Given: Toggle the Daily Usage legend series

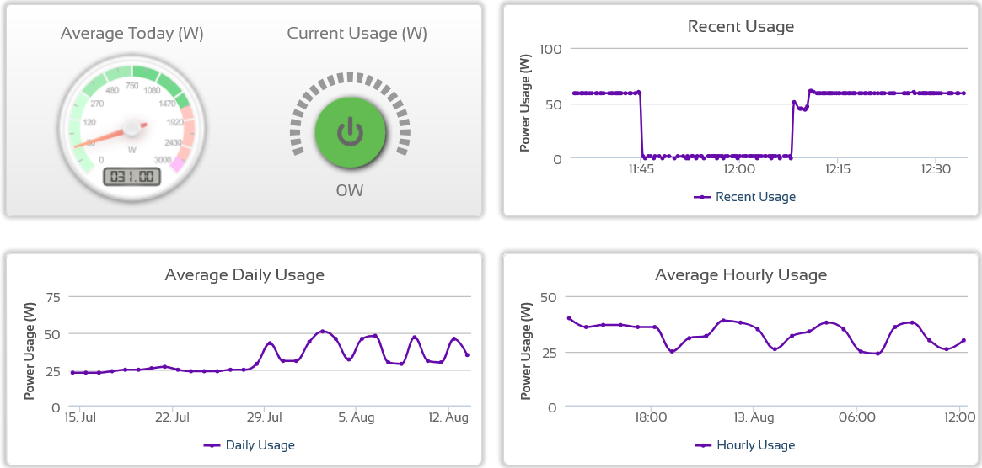Looking at the screenshot, I should click(x=250, y=445).
